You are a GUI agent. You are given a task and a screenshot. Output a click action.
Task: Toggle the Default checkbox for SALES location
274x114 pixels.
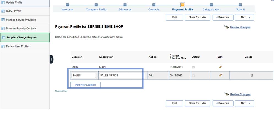point(193,76)
